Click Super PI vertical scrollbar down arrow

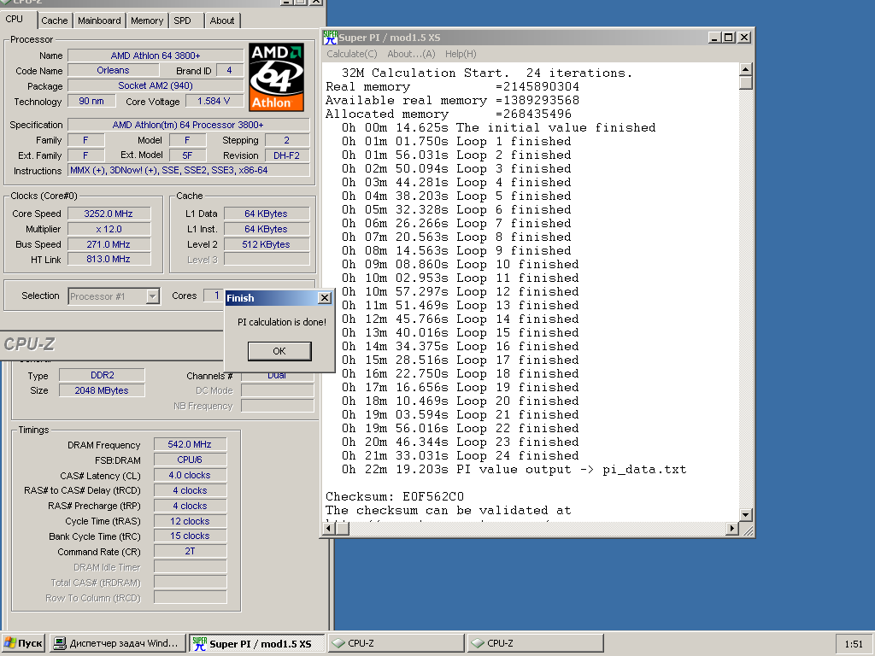(745, 514)
